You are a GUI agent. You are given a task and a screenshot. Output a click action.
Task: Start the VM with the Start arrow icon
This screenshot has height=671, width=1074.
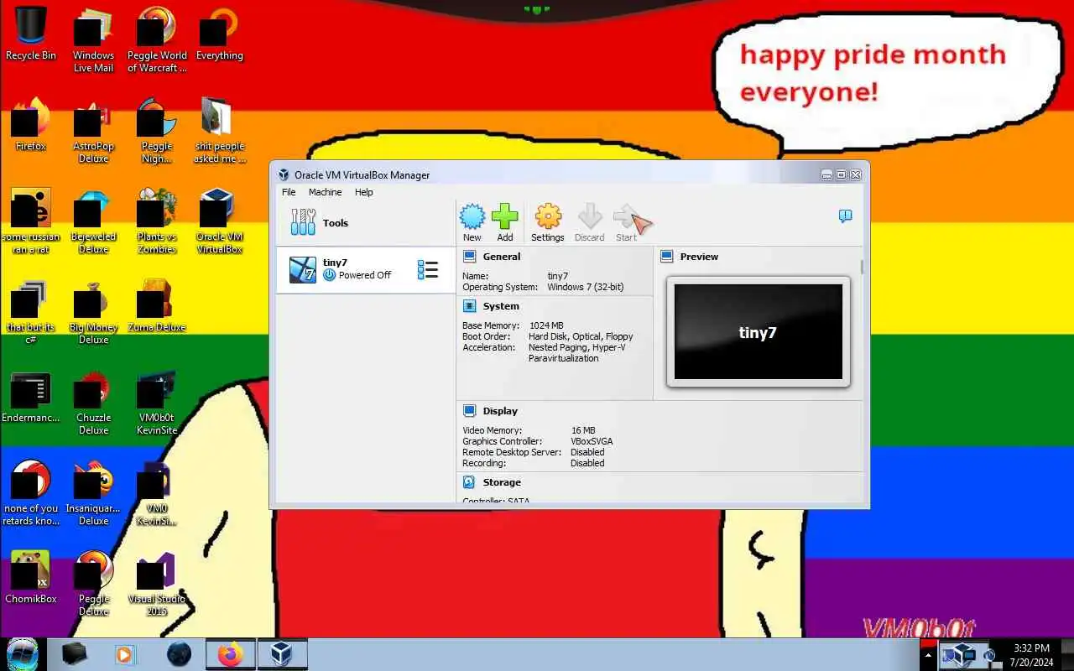point(627,216)
